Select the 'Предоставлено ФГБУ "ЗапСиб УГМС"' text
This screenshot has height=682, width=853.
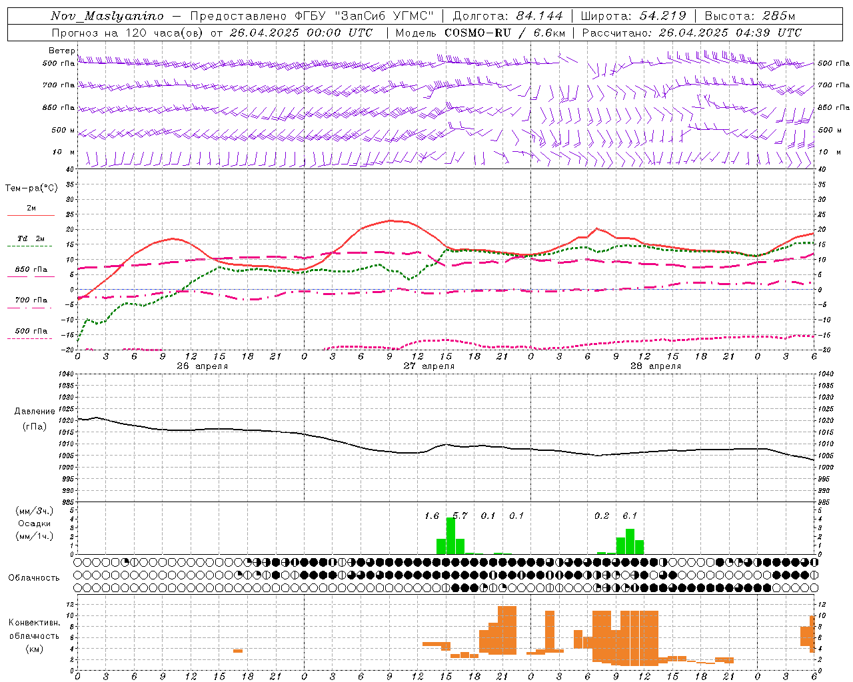(313, 16)
